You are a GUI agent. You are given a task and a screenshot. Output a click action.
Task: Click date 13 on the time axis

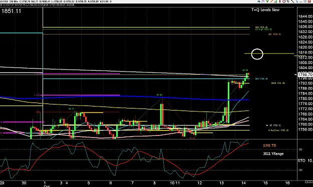[221, 183]
